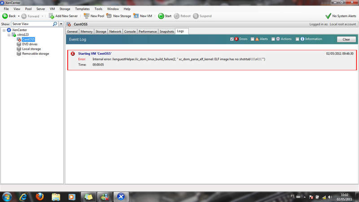Select the Logs tab
The image size is (359, 202).
click(182, 31)
